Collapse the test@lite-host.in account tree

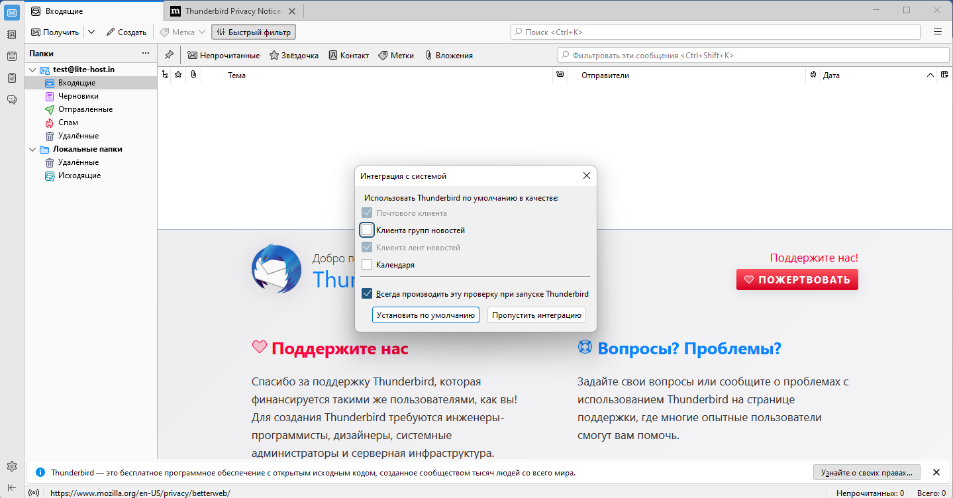[32, 70]
